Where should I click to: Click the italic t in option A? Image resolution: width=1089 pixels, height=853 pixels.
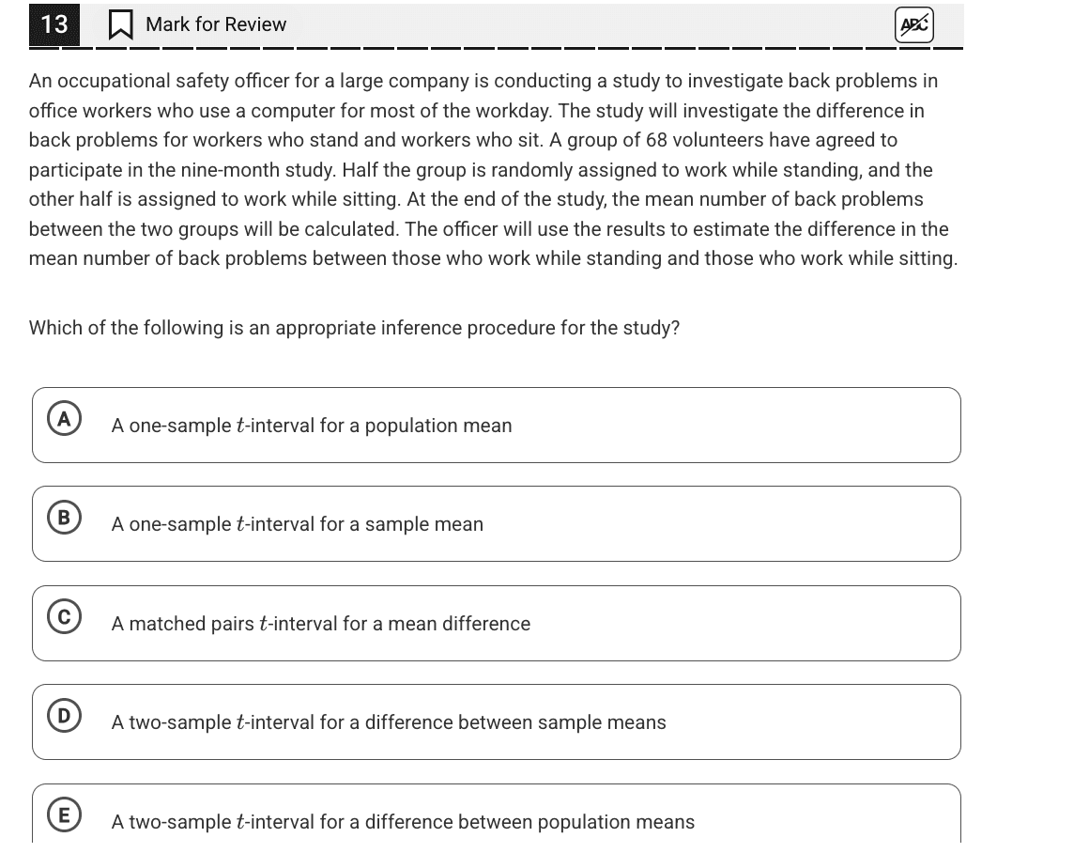click(240, 426)
